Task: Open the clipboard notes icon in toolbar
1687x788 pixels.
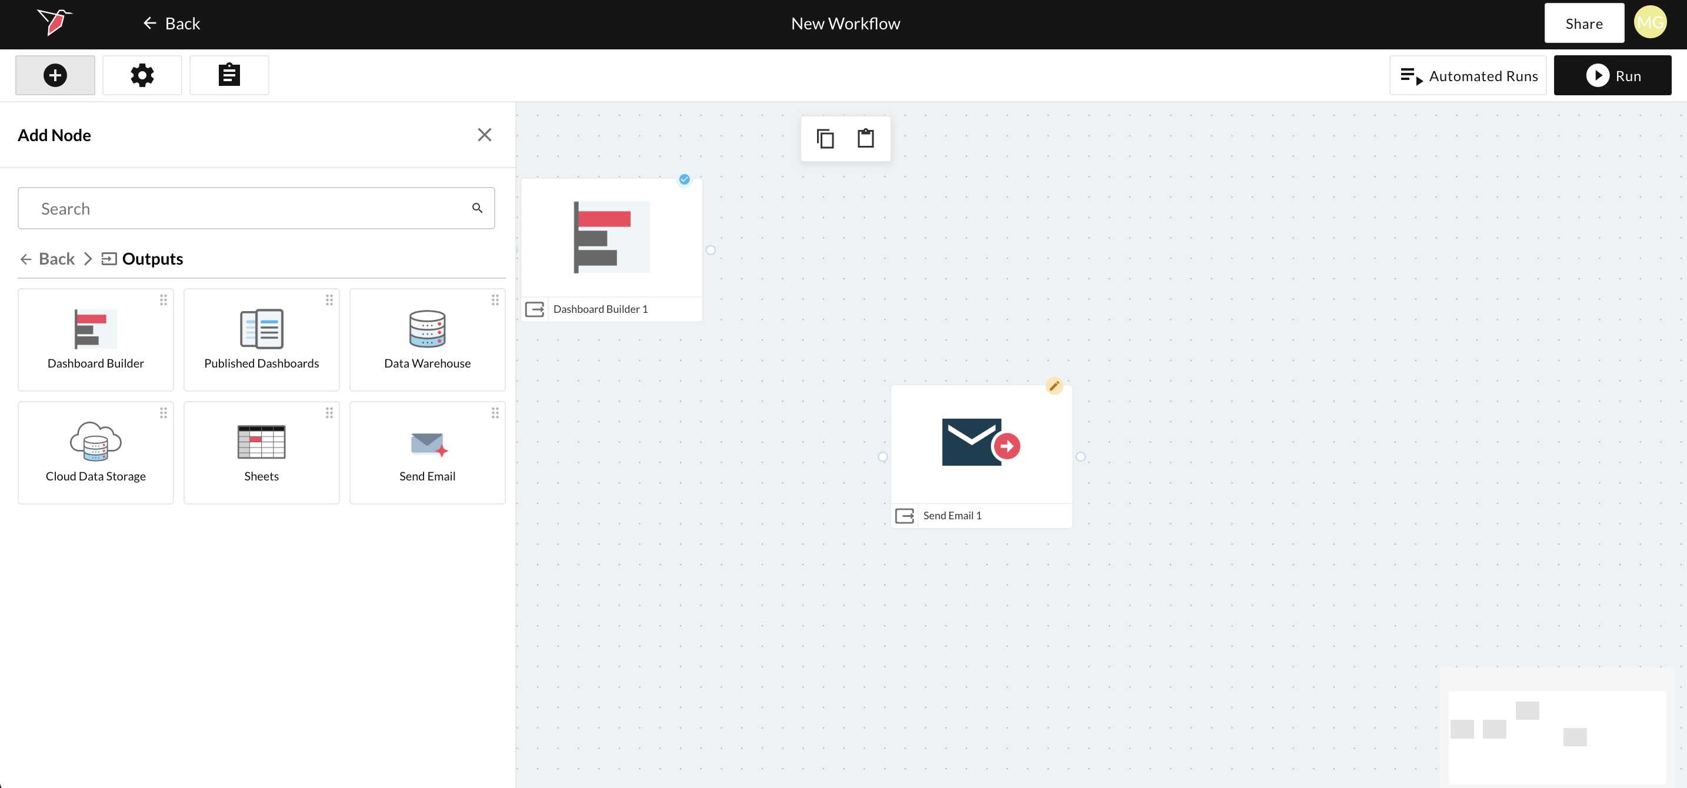Action: pyautogui.click(x=229, y=75)
